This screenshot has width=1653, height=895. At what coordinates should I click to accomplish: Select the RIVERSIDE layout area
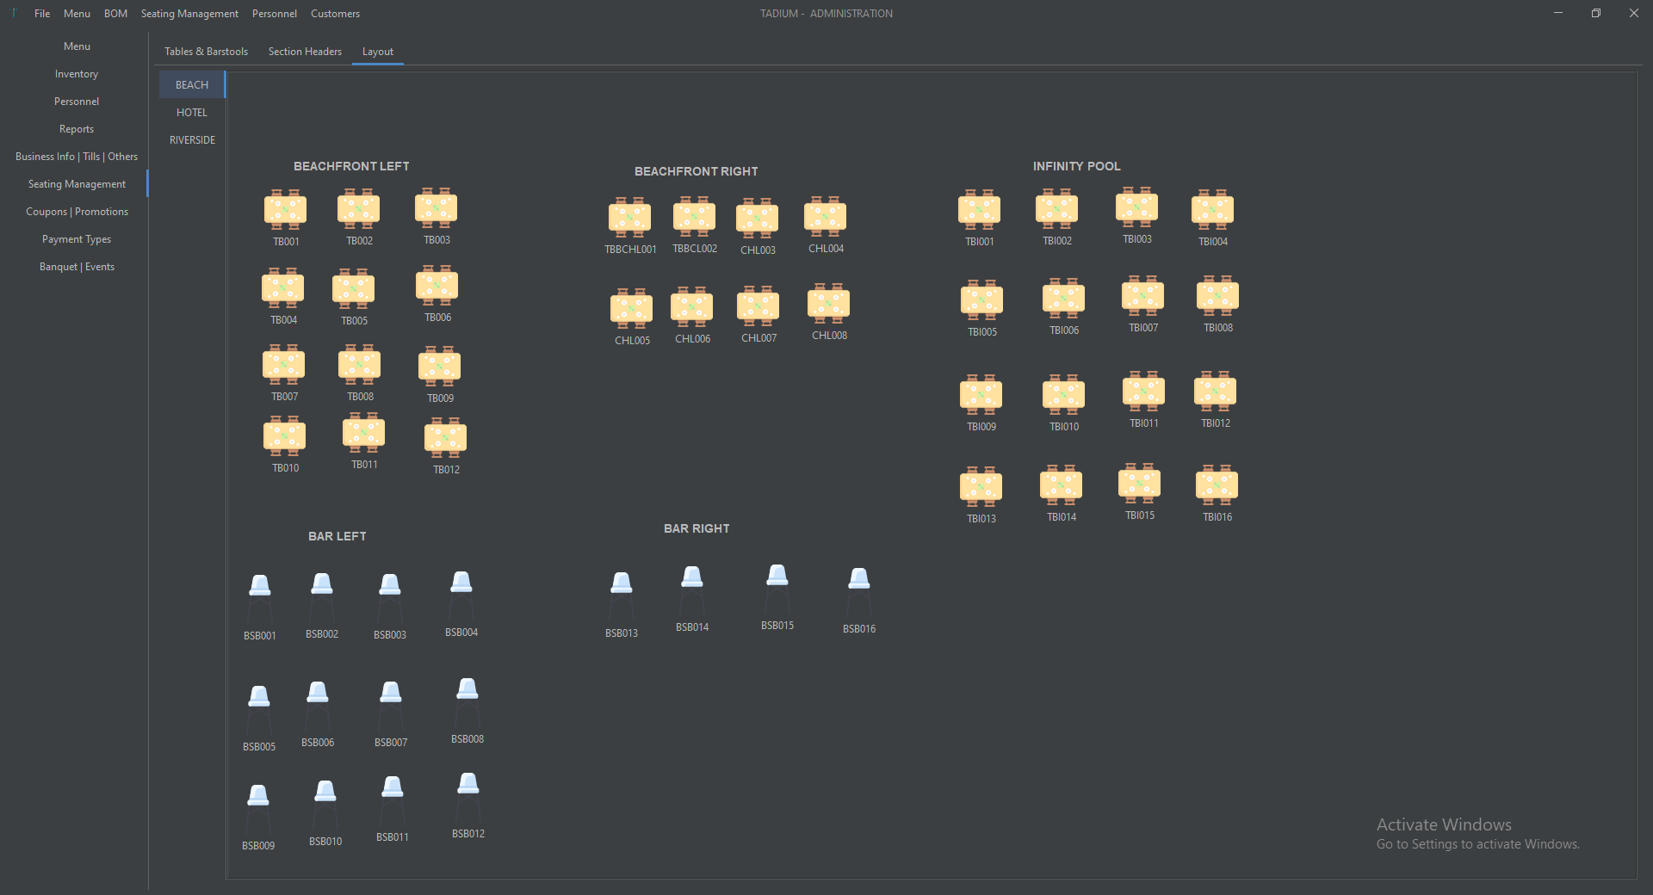[x=192, y=140]
